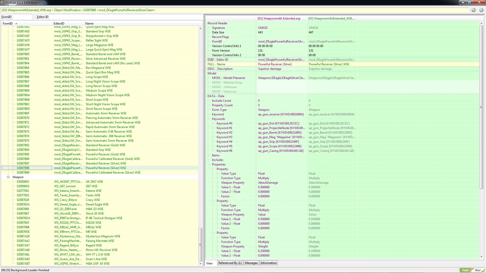Click the DESC - Description row label
This screenshot has width=486, height=273.
coord(220,69)
